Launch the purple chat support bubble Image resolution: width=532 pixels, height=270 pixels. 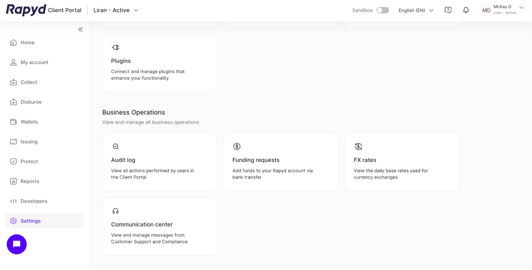tap(17, 244)
